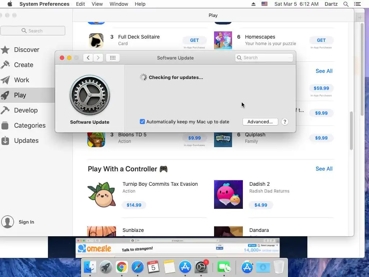
Task: Click the date and time in menu bar
Action: (x=296, y=4)
